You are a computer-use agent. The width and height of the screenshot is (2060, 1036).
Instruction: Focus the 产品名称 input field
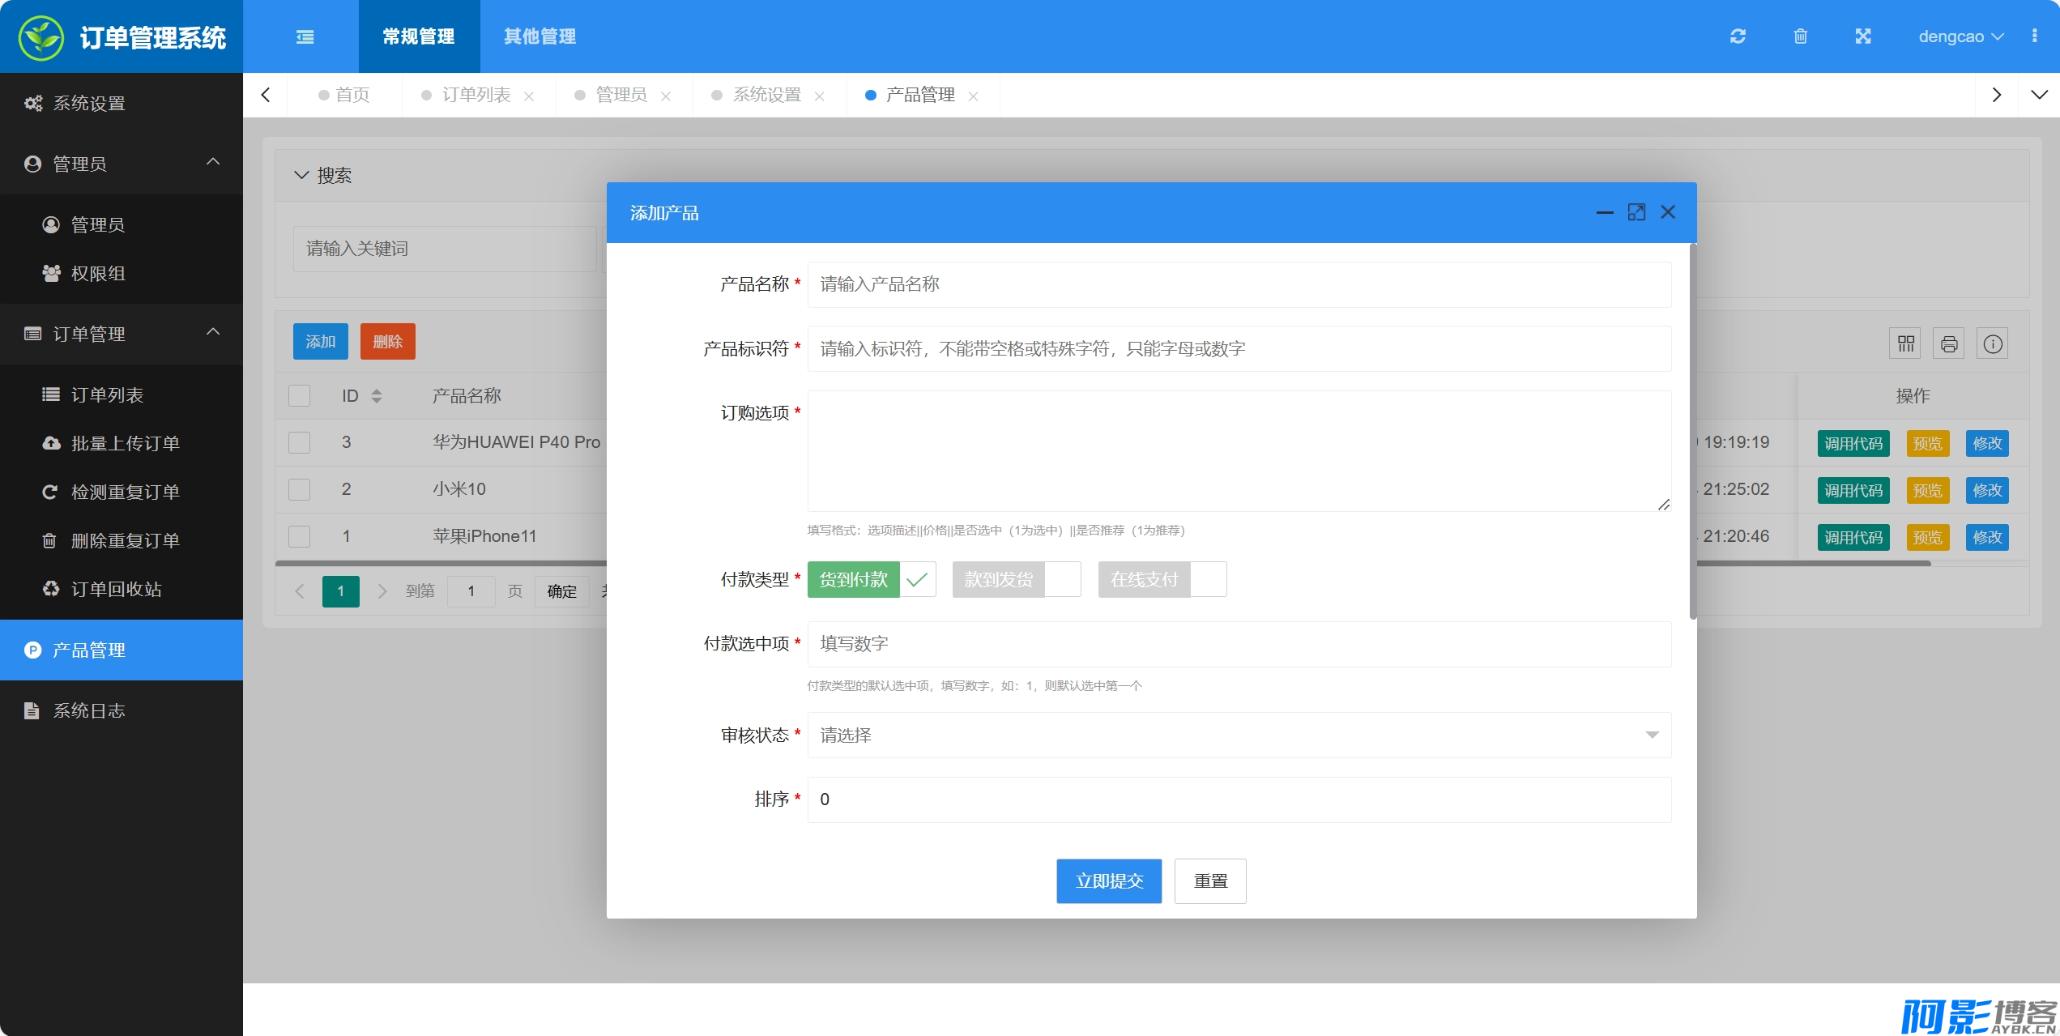pyautogui.click(x=1239, y=284)
